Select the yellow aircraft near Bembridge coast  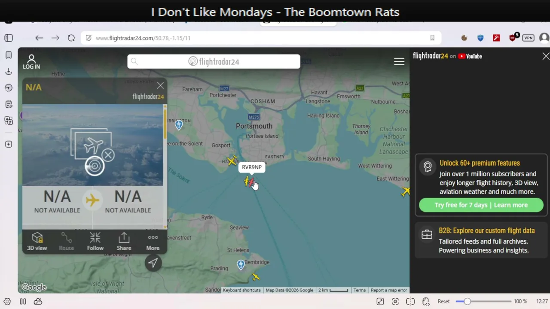[256, 277]
